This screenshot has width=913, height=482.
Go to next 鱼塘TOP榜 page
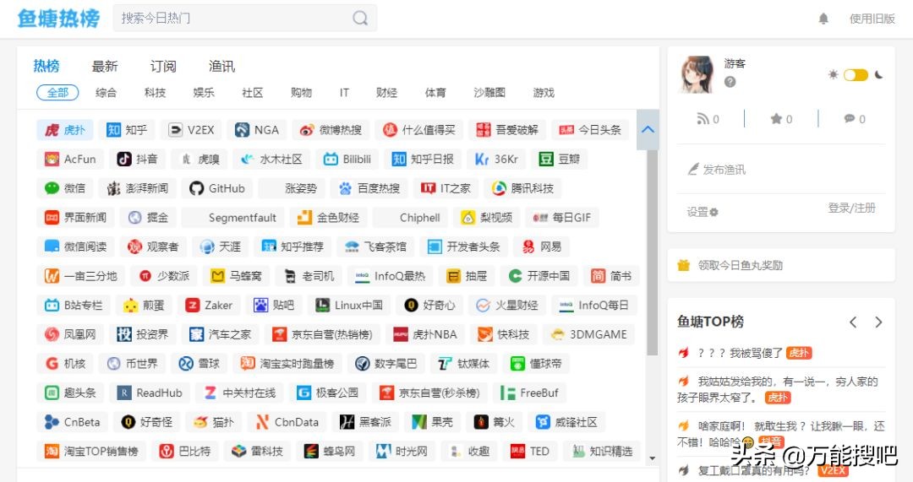878,322
